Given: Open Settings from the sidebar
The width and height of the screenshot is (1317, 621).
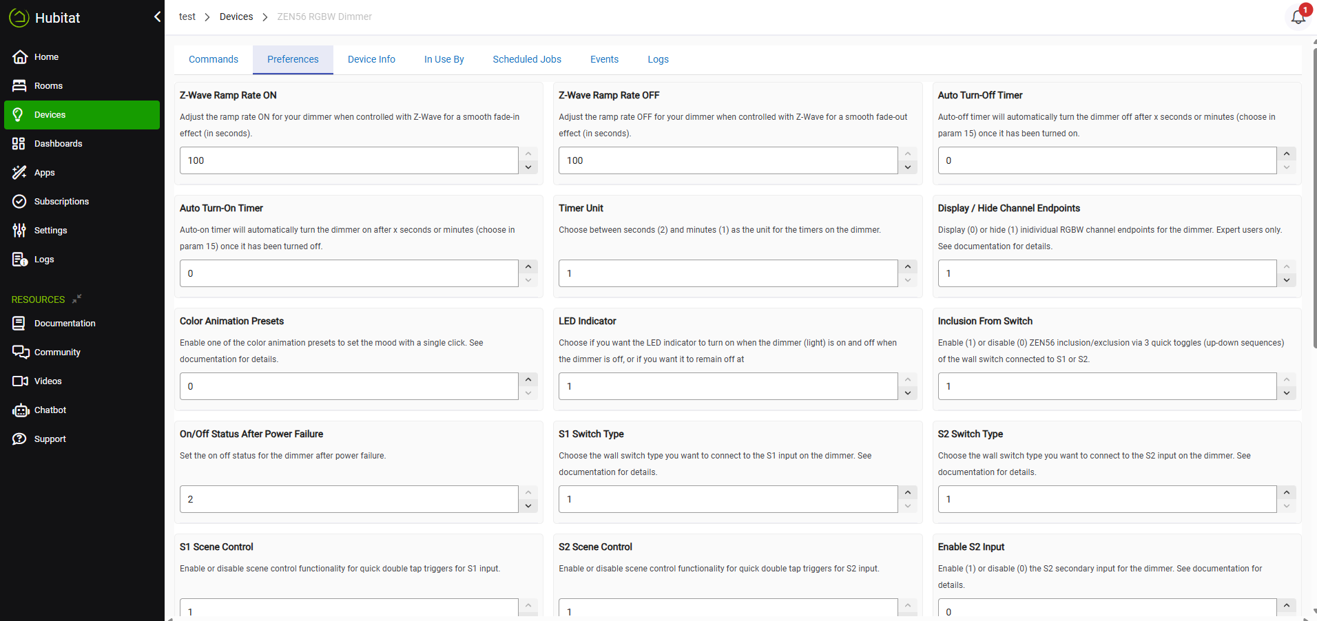Looking at the screenshot, I should click(x=50, y=231).
